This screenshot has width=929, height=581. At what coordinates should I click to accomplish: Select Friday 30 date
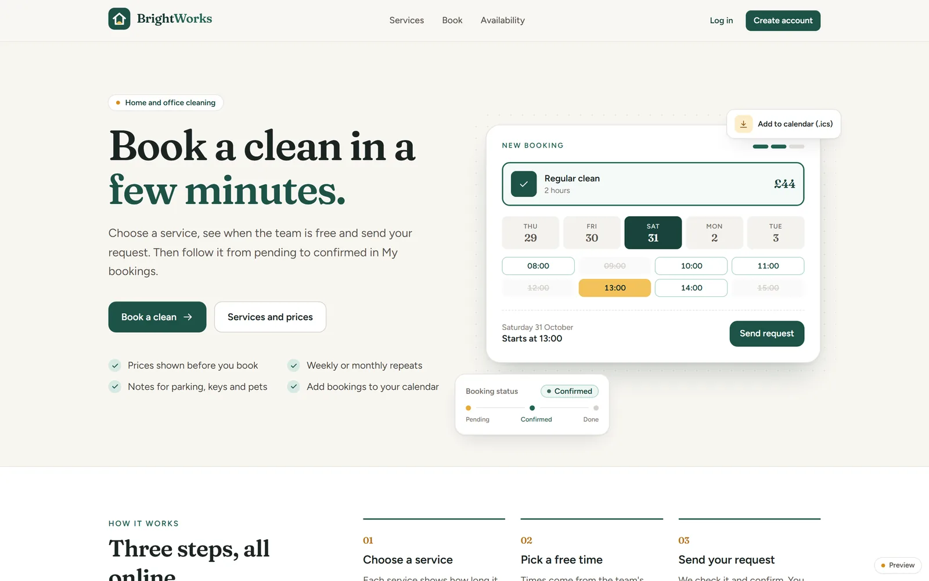(592, 232)
